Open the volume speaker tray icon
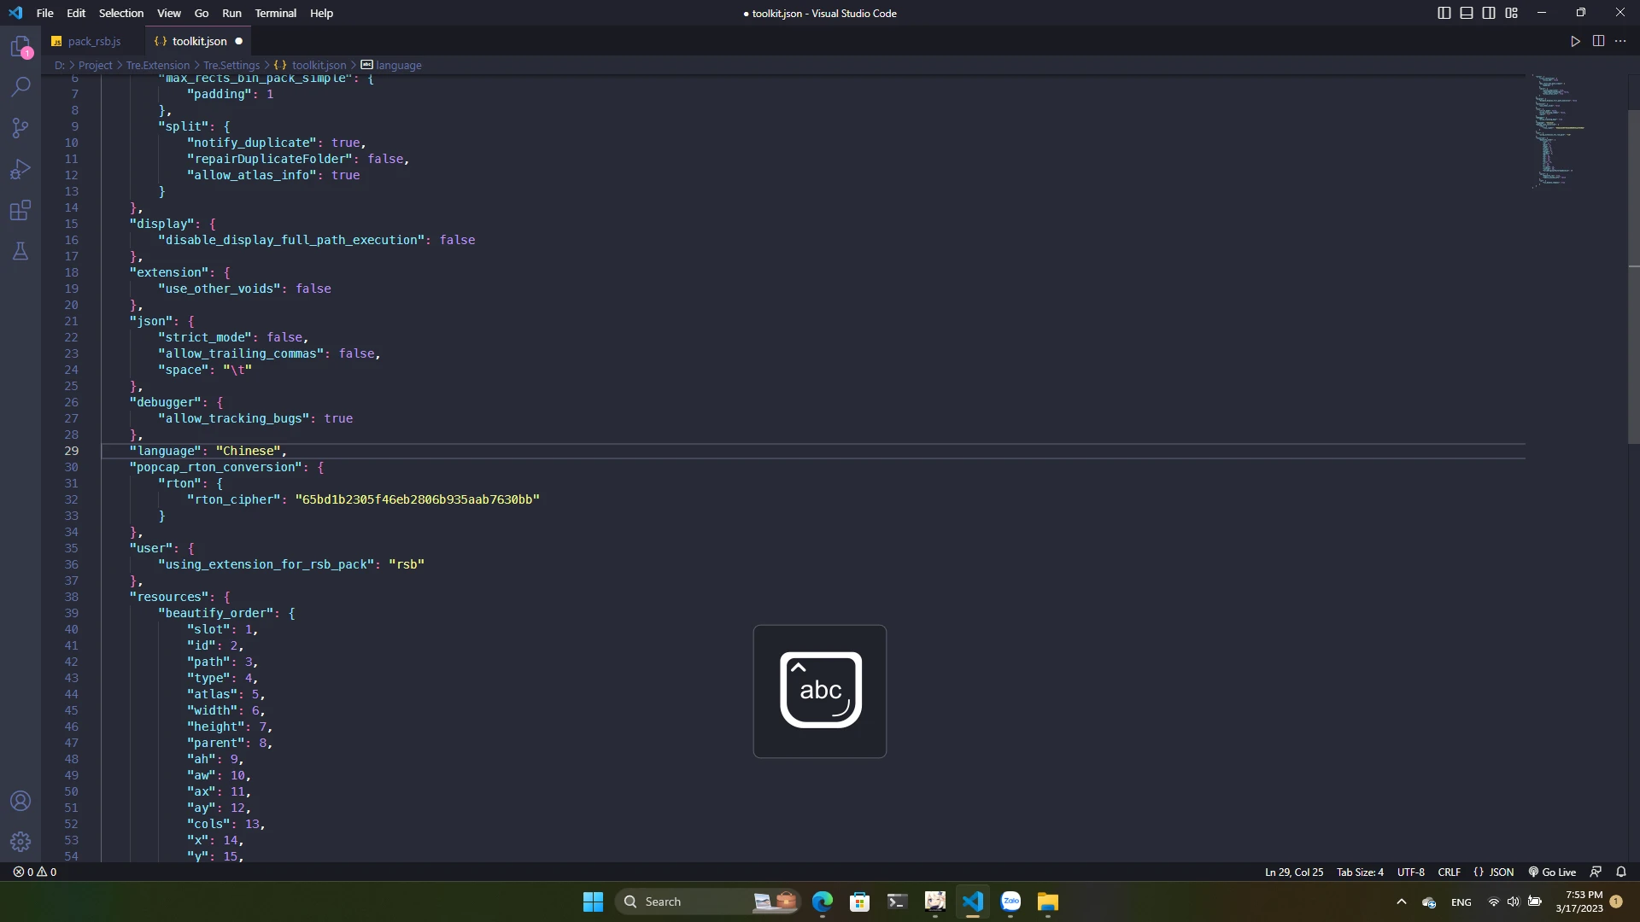The height and width of the screenshot is (922, 1640). tap(1513, 902)
